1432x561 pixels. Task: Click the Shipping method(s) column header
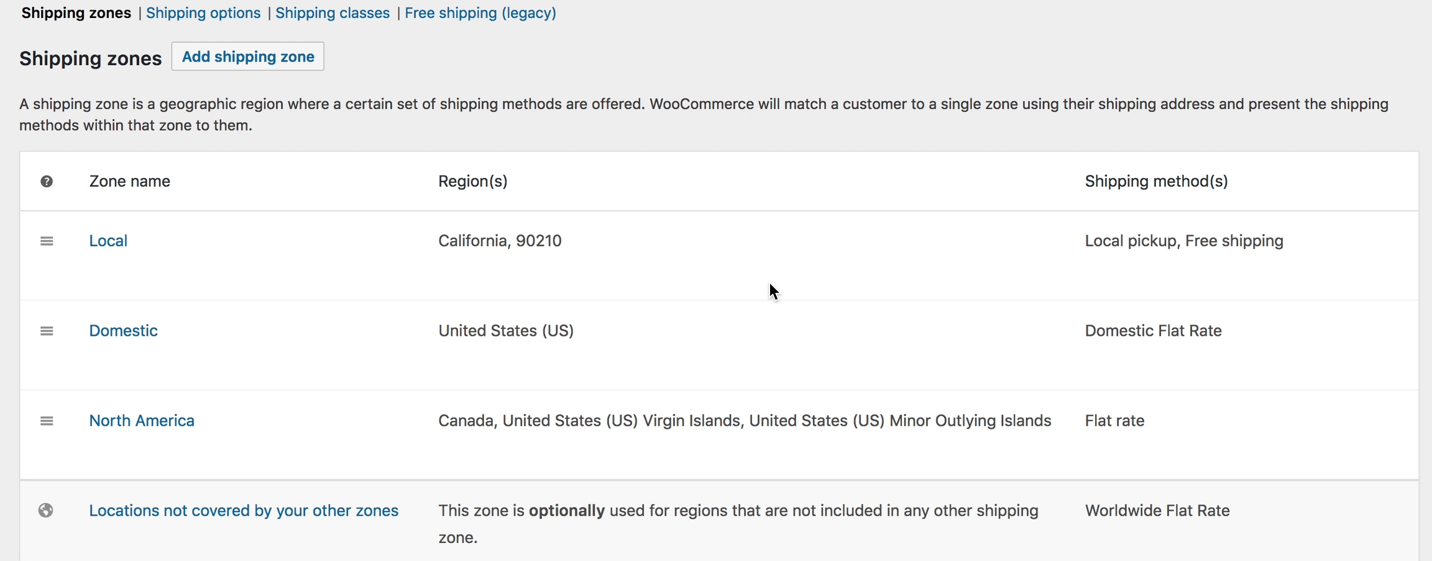coord(1156,181)
